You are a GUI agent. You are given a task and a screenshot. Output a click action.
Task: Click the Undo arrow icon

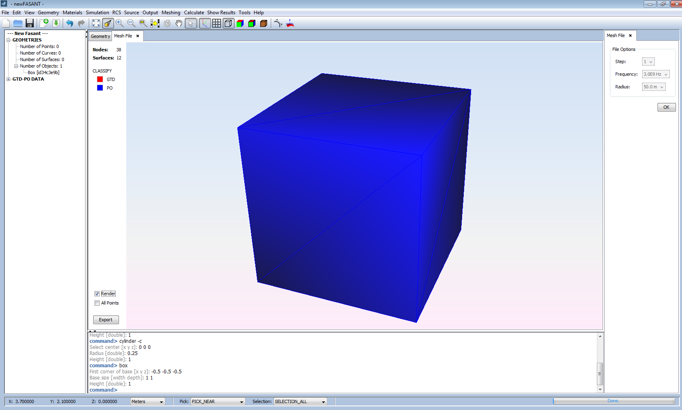(70, 23)
